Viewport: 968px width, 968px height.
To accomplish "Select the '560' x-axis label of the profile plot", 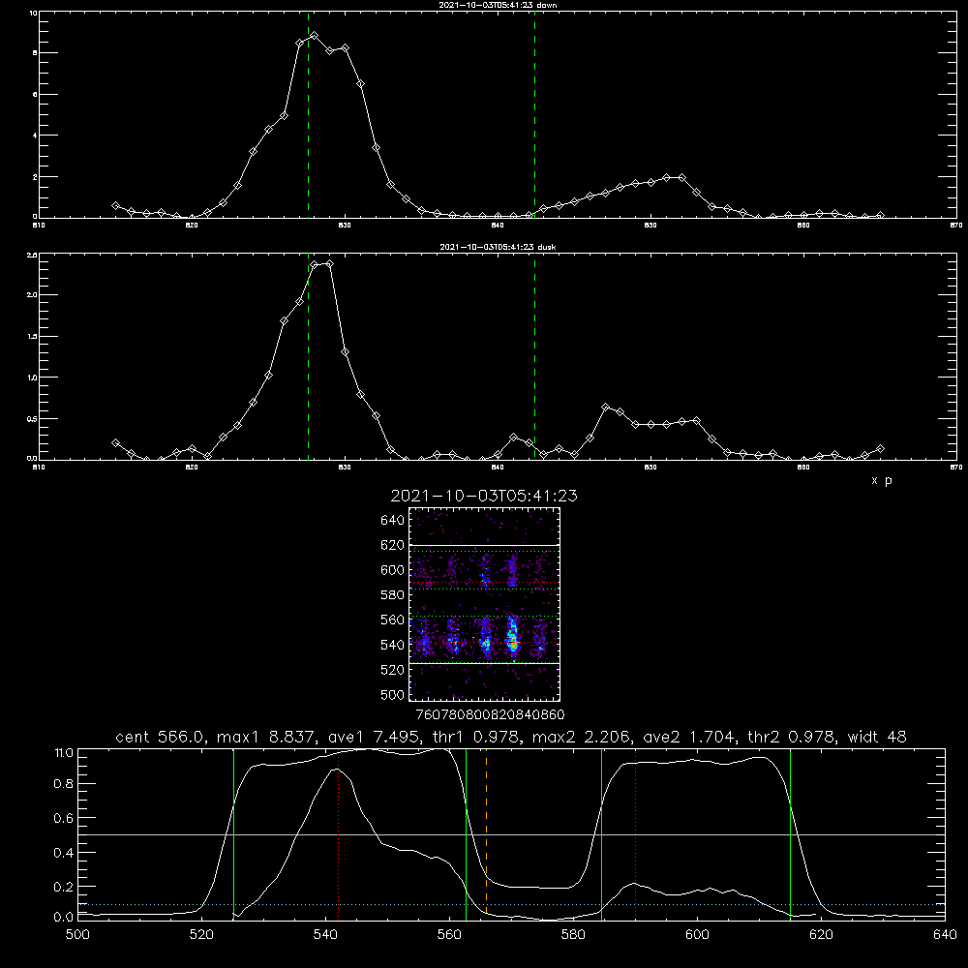I will [x=449, y=935].
